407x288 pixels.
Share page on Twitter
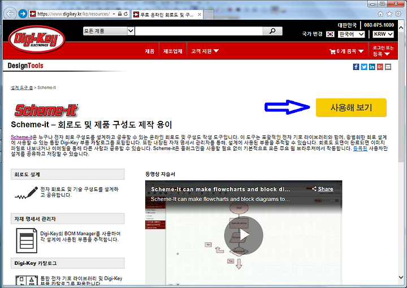[364, 67]
